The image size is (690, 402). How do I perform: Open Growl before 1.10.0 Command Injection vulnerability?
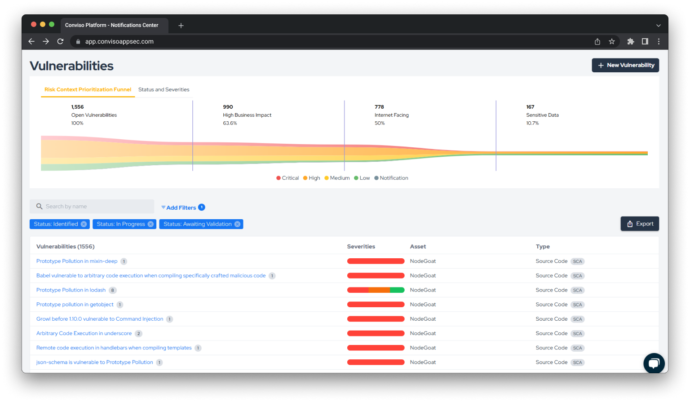click(x=100, y=319)
